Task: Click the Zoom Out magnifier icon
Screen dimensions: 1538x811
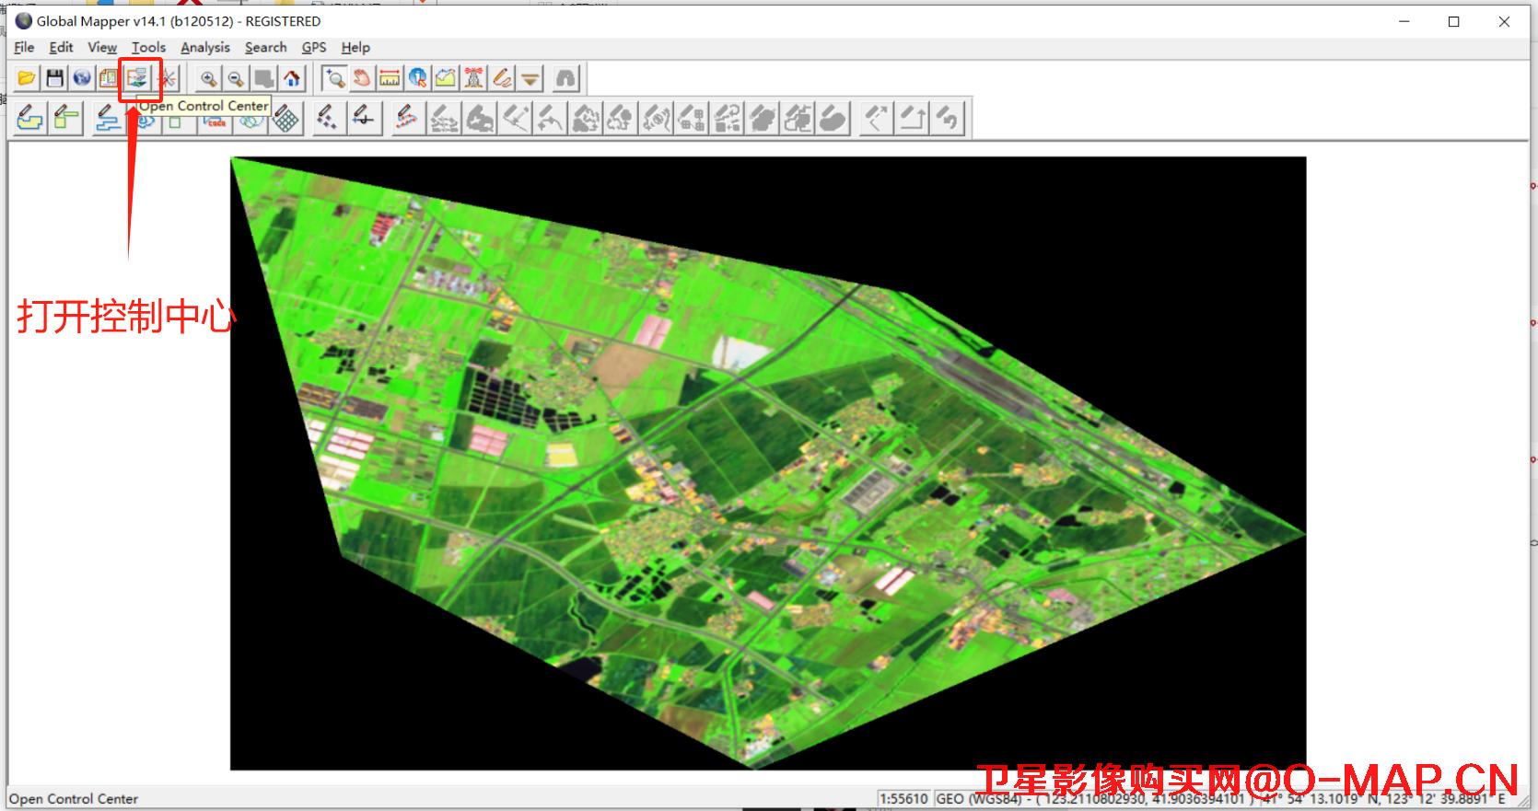Action: (x=237, y=79)
